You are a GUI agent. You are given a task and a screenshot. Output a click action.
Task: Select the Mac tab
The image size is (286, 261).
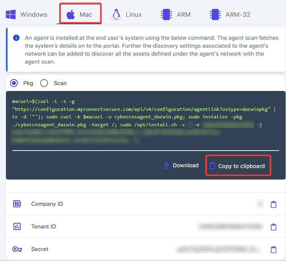pyautogui.click(x=80, y=15)
